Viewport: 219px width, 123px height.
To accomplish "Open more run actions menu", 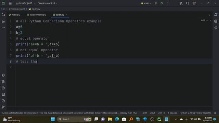I will coord(167,3).
